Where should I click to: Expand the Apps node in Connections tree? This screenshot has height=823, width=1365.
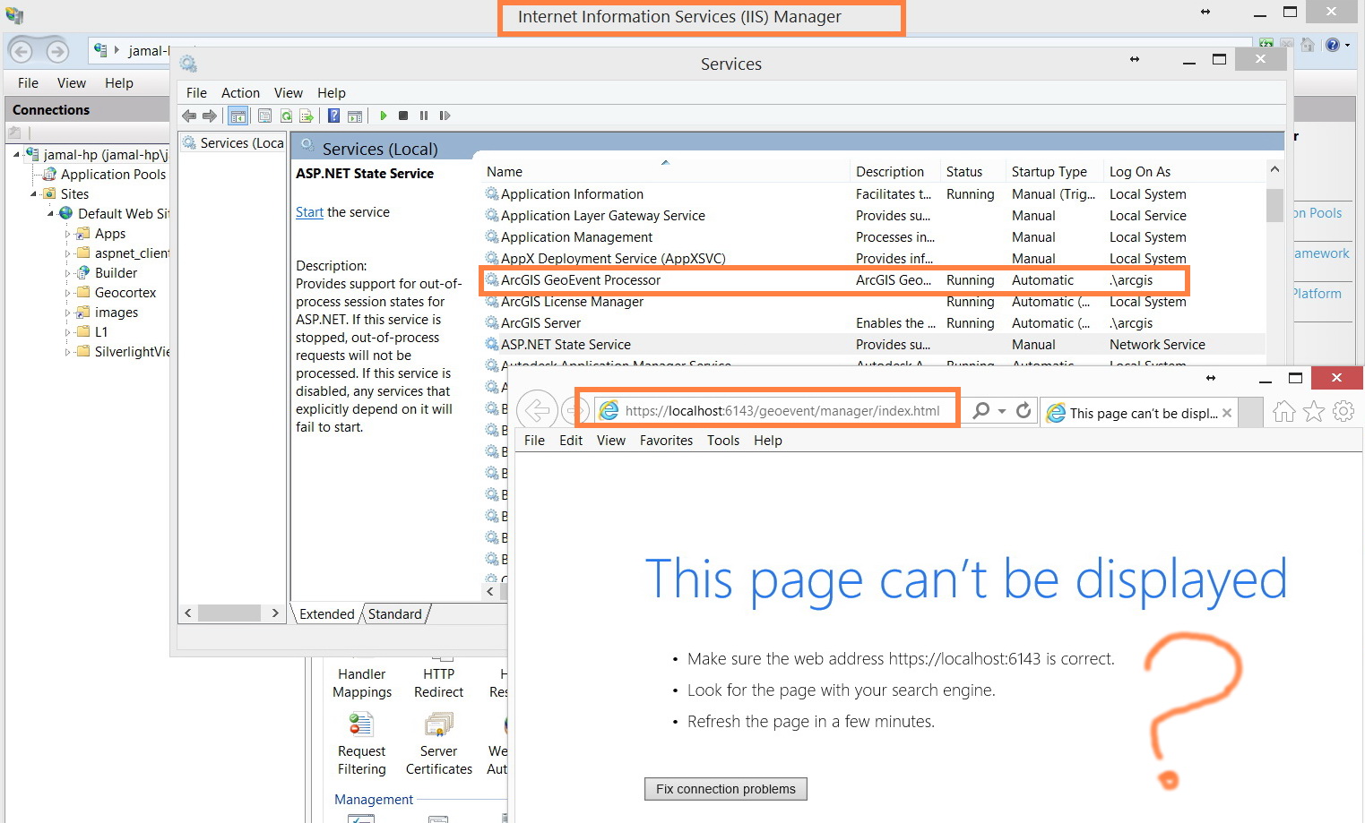click(x=67, y=234)
